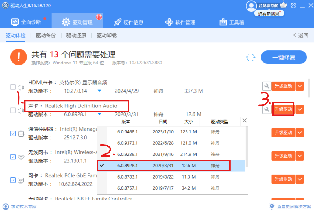Screen dimensions: 314x211
Task: Click the member crown icon
Action: coord(283,5)
